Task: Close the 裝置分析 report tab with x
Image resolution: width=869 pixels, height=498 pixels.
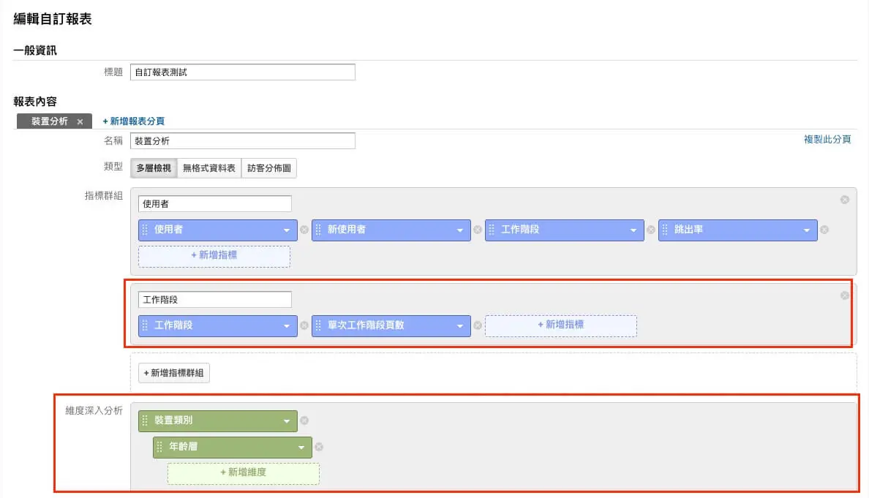Action: tap(80, 122)
